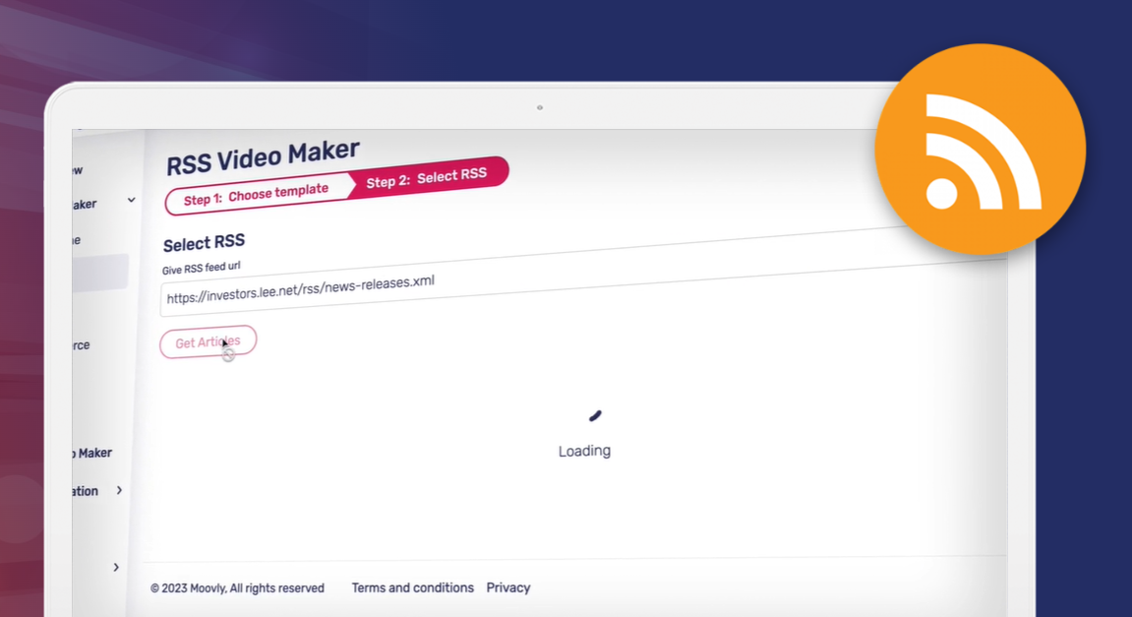Click the sidebar item ending in "Maker"

84,203
